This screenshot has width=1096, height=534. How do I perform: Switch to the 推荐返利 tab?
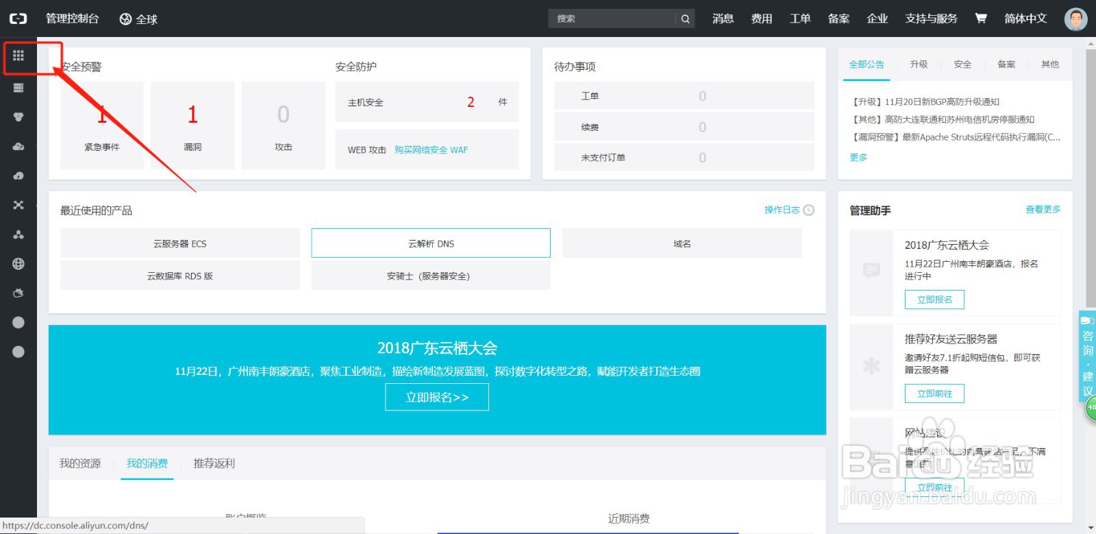click(214, 463)
